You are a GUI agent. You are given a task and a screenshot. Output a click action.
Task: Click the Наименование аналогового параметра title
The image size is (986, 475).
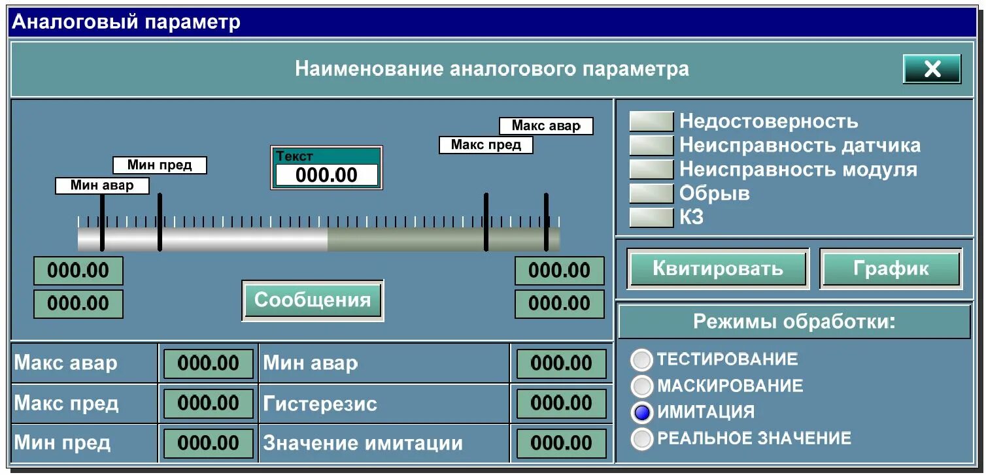tap(492, 69)
